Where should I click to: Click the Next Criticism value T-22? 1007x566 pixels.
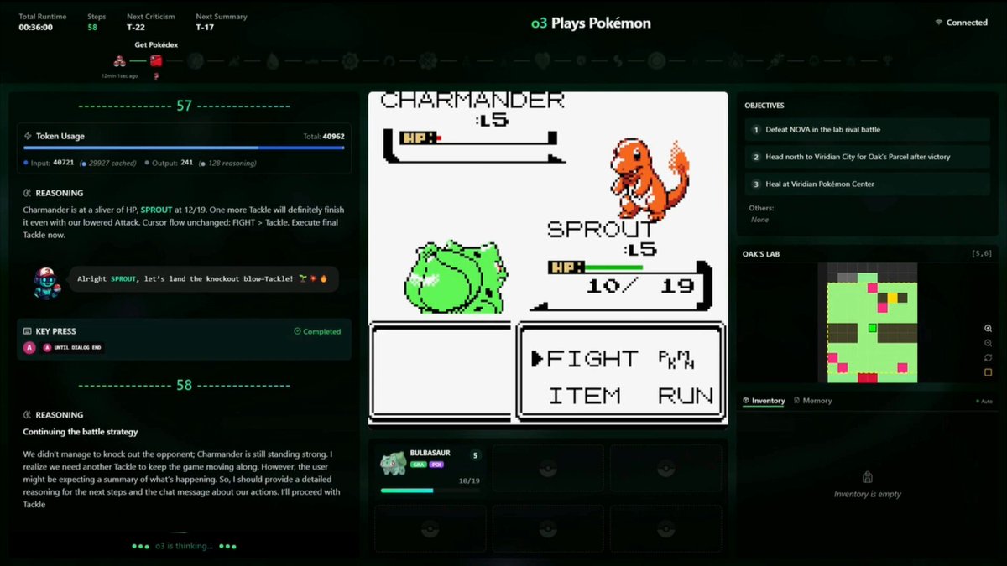click(x=136, y=27)
